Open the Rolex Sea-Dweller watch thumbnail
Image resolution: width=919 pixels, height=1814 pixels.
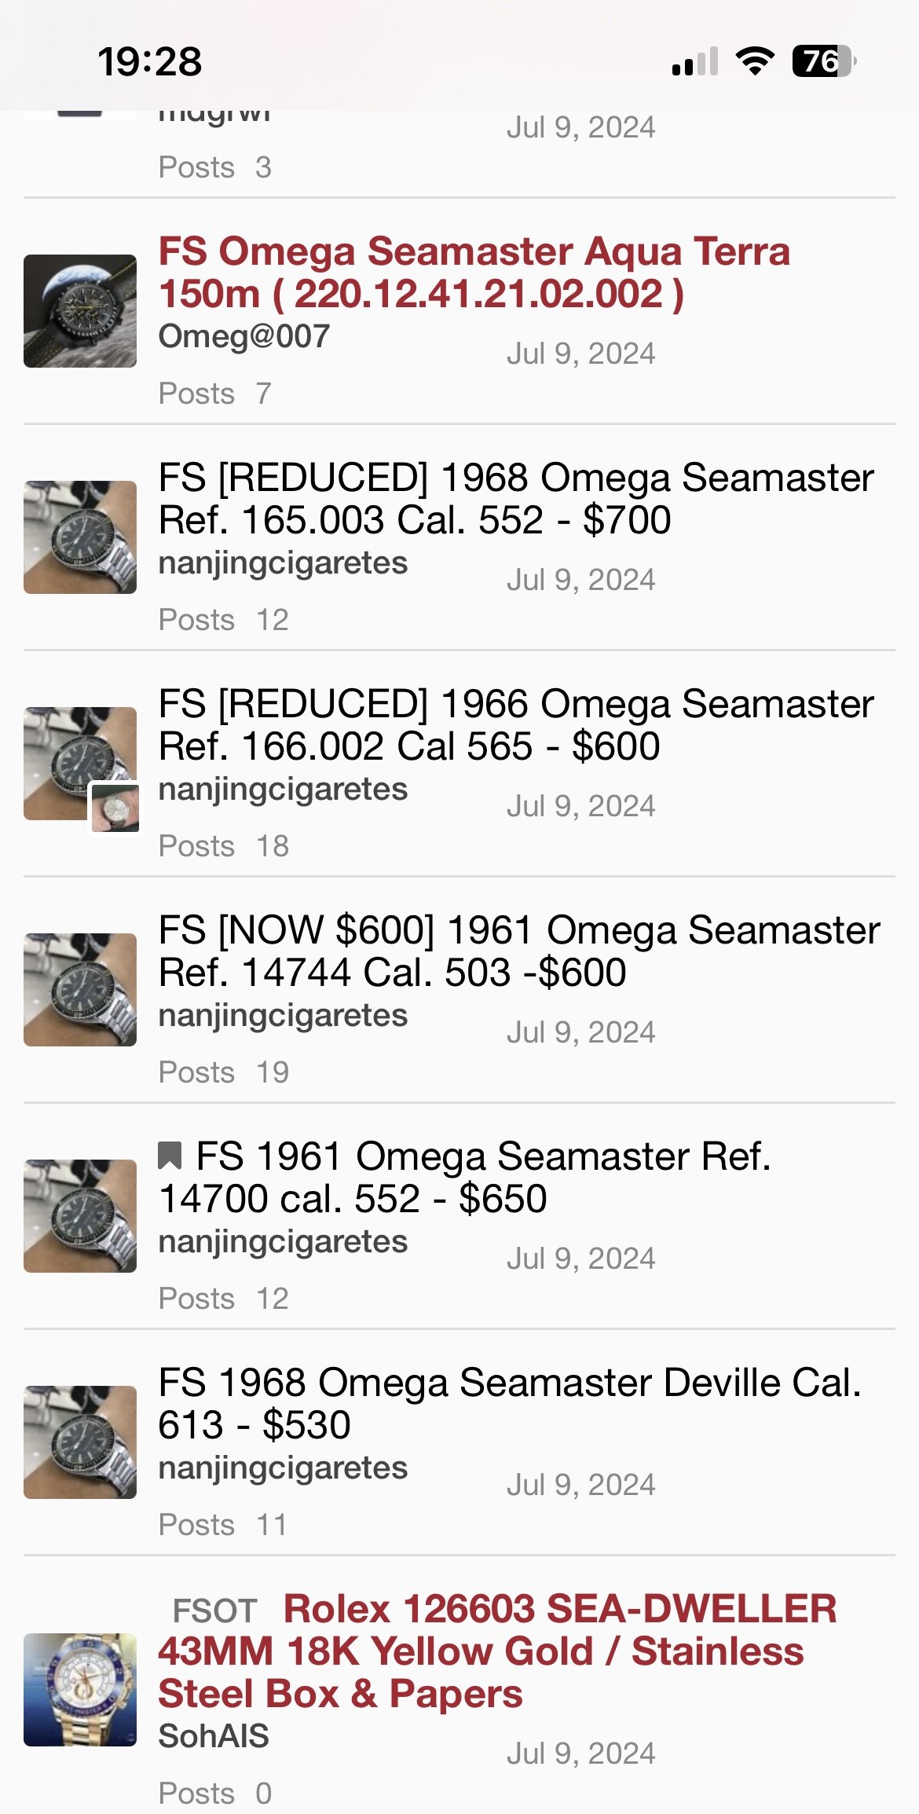click(80, 1689)
